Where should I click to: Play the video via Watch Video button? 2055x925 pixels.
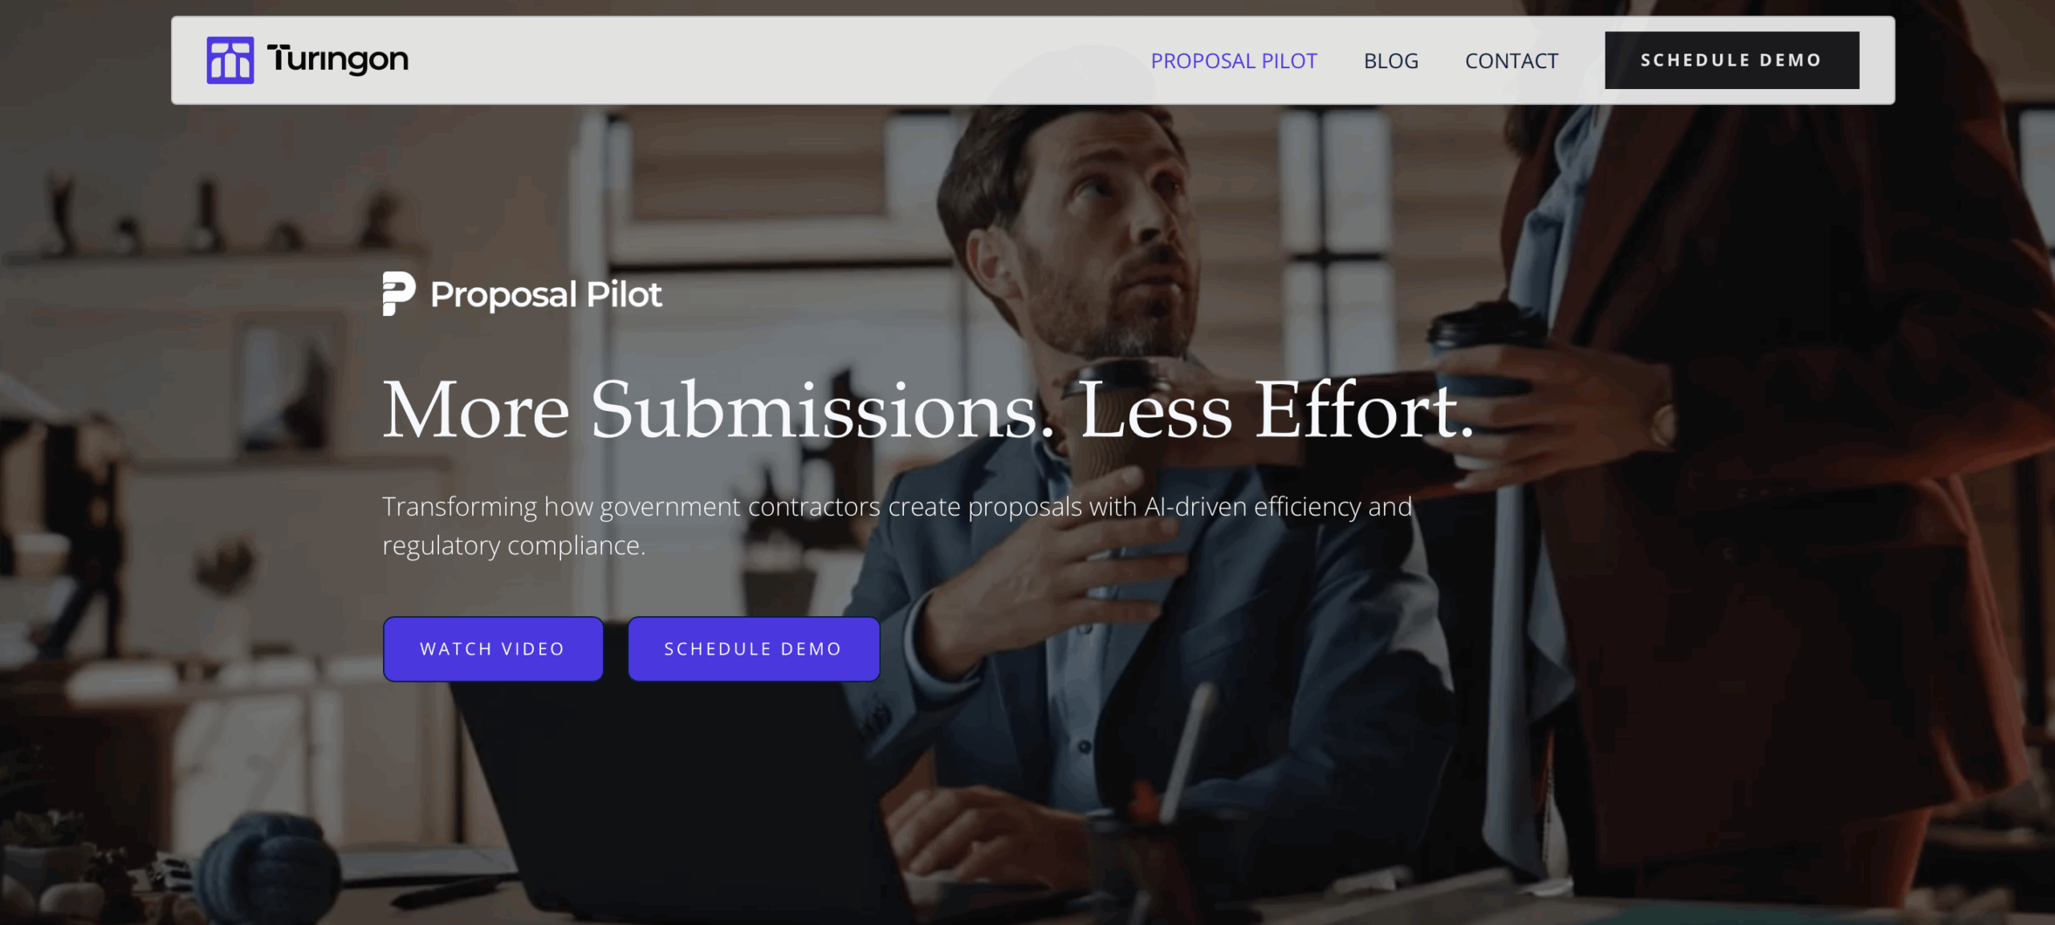tap(493, 649)
